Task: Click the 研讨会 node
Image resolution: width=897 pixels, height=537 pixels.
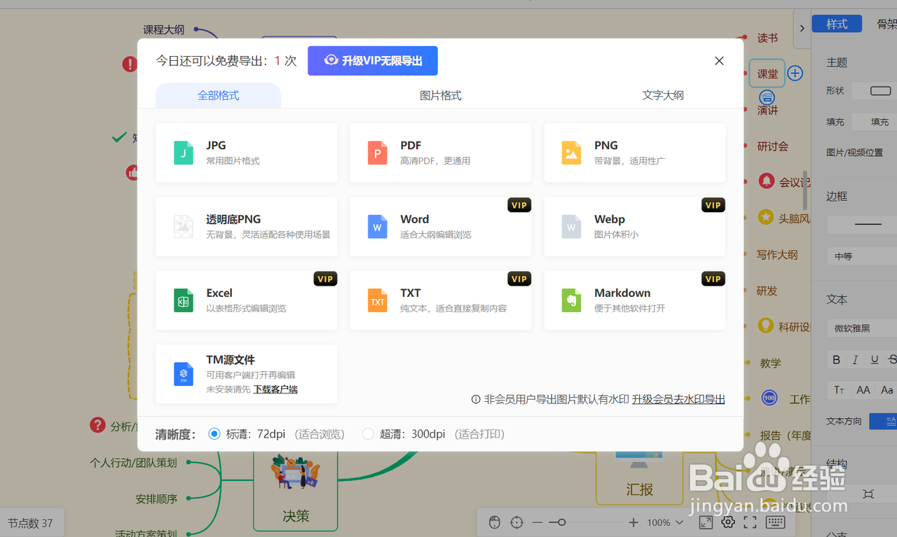Action: point(773,146)
